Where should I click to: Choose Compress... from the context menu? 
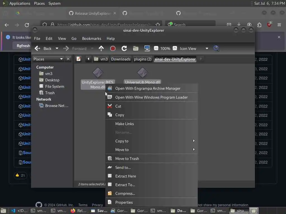click(152, 194)
